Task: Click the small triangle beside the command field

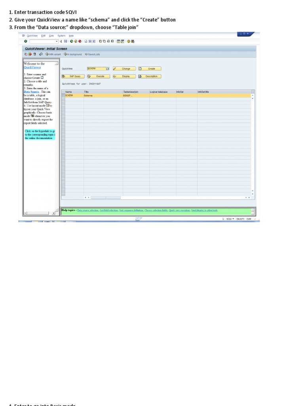Action: (x=61, y=41)
